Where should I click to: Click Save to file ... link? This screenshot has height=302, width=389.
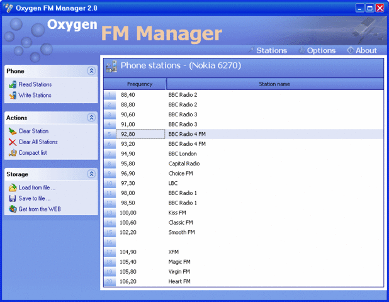tap(35, 199)
